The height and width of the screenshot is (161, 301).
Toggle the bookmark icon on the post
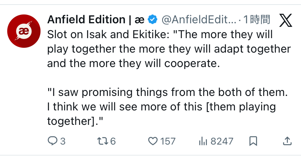(x=253, y=141)
